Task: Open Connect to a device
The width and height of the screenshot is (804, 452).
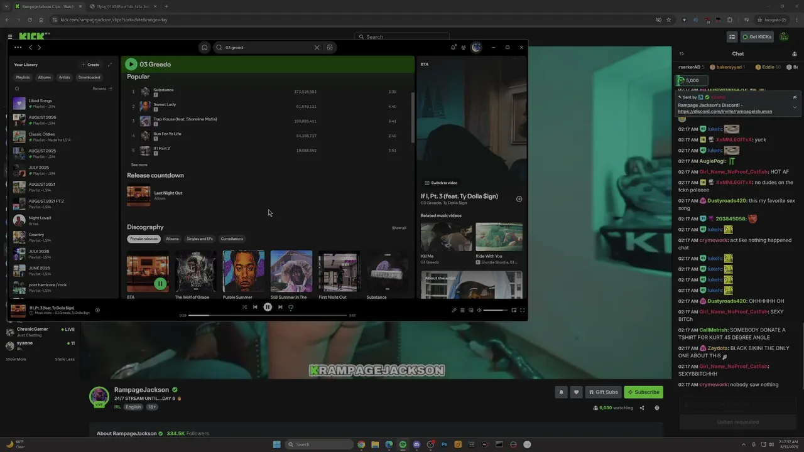Action: tap(470, 310)
